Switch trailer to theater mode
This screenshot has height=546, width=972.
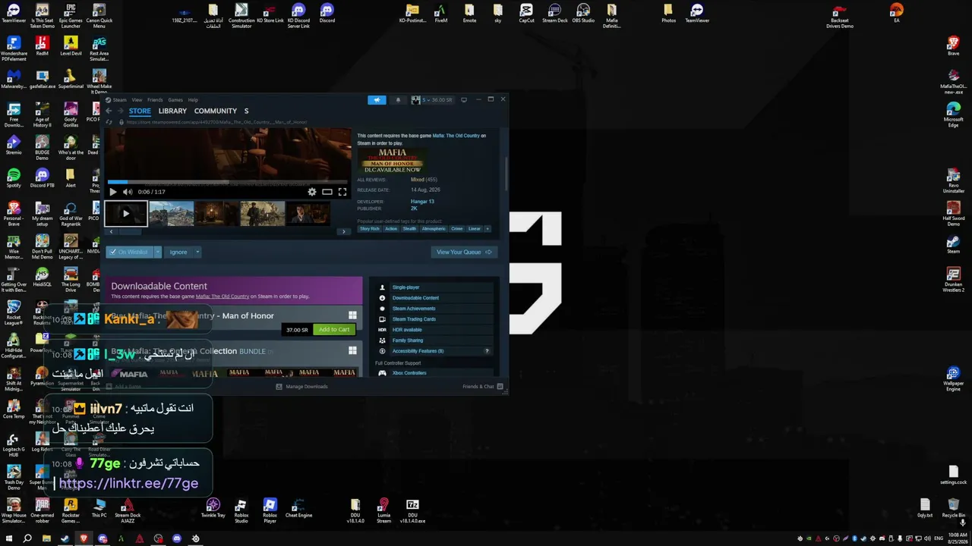point(327,192)
